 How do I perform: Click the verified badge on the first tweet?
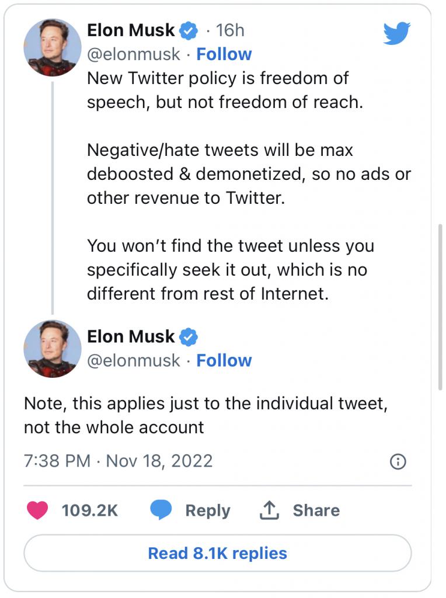pyautogui.click(x=189, y=30)
